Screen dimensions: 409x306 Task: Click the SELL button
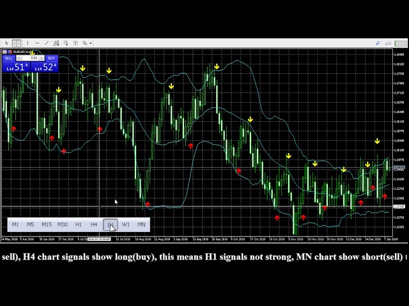pos(10,58)
